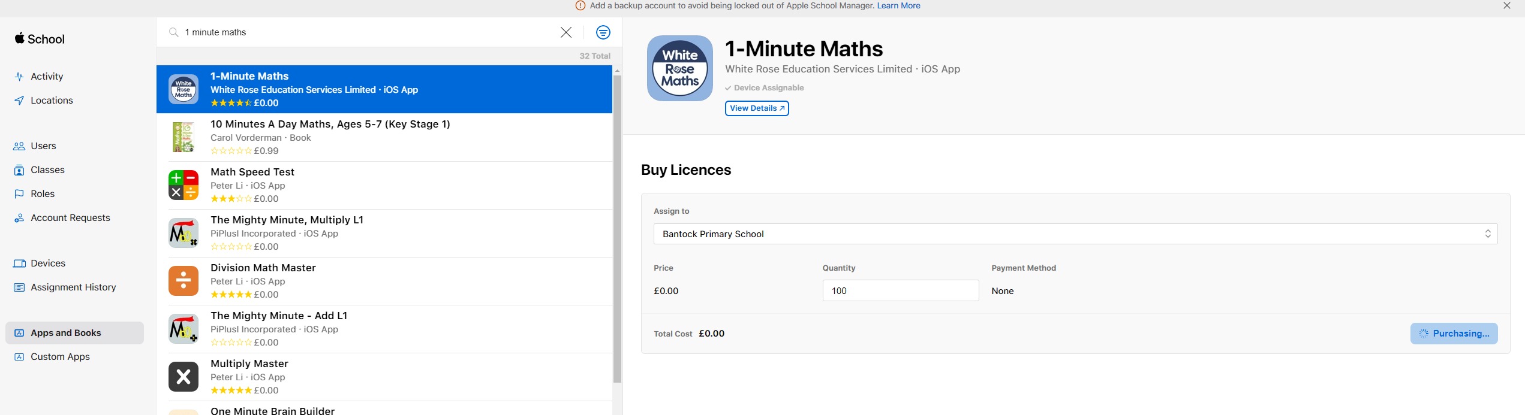Click the View Details link button

tap(757, 108)
